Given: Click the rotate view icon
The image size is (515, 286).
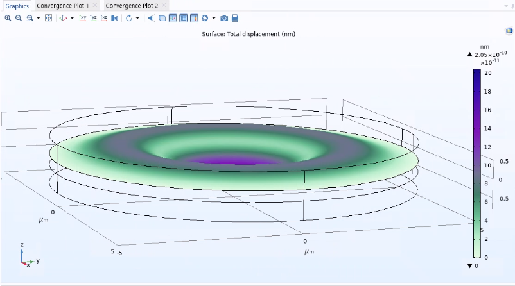Looking at the screenshot, I should pyautogui.click(x=128, y=19).
